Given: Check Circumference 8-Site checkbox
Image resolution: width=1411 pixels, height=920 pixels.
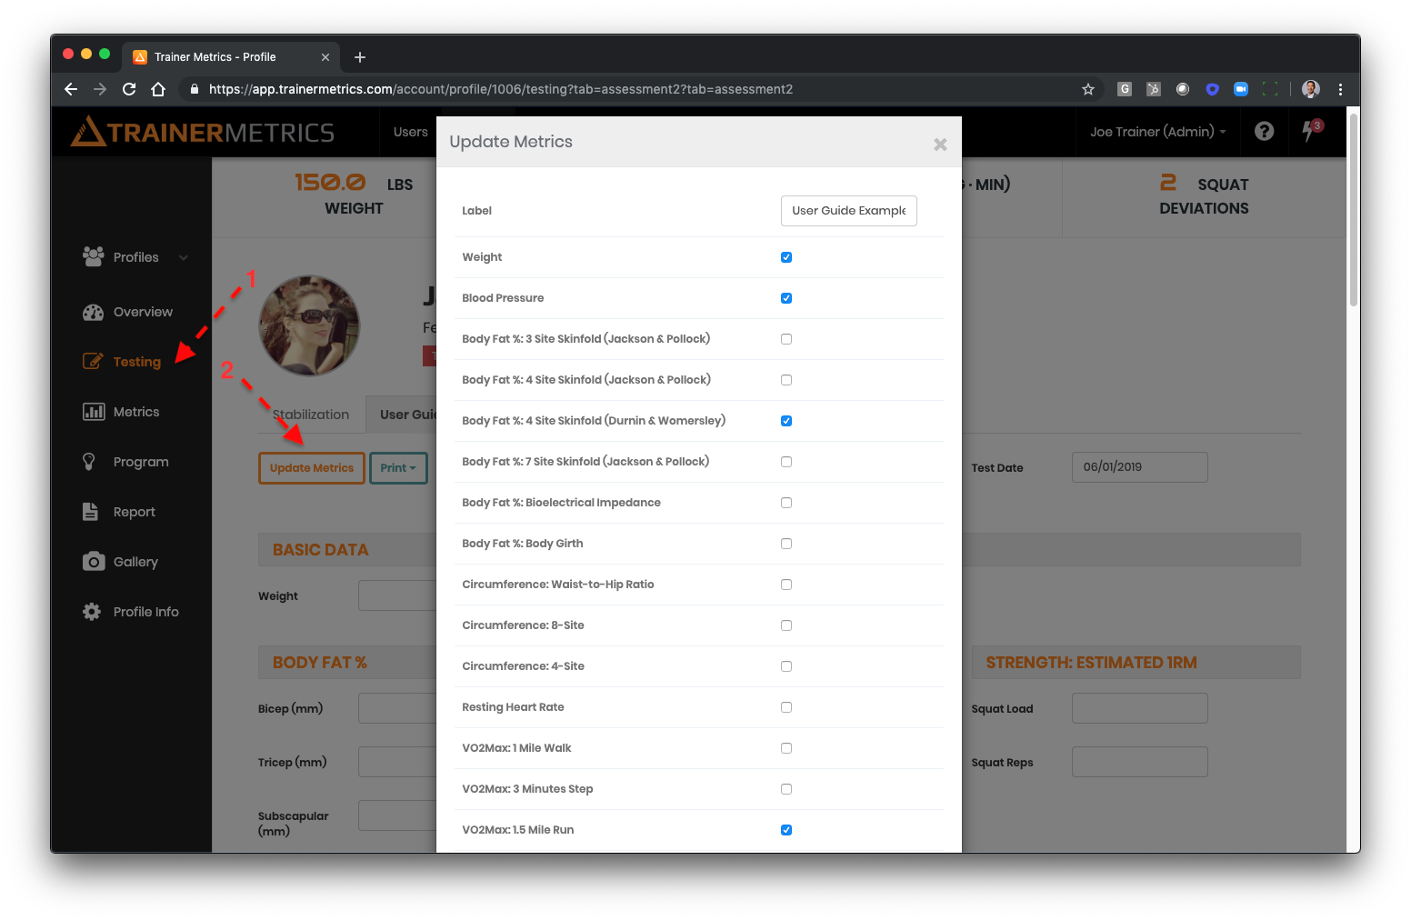Looking at the screenshot, I should [786, 625].
